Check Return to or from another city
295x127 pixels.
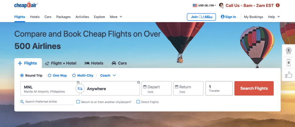click(x=78, y=102)
